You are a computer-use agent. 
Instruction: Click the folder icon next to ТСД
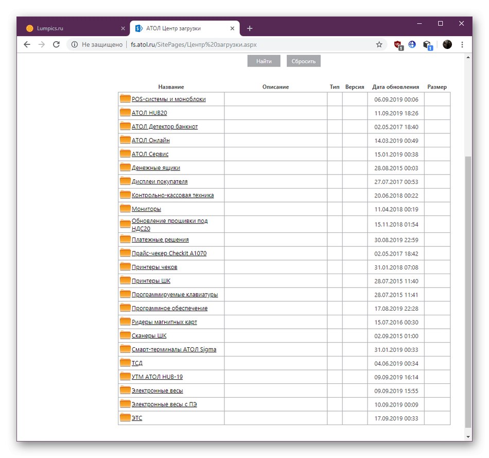(x=125, y=363)
